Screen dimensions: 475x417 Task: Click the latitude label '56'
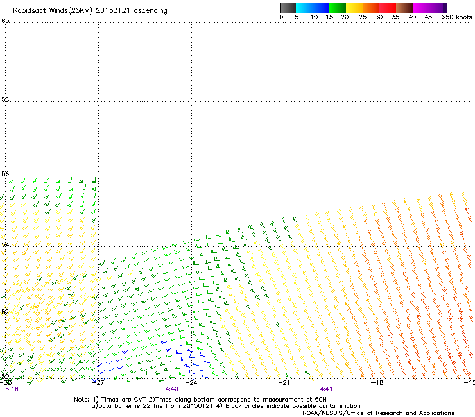pyautogui.click(x=5, y=174)
